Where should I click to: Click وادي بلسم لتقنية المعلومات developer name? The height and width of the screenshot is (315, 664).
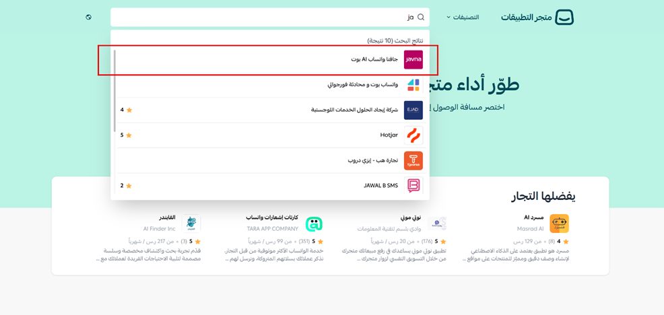click(390, 229)
